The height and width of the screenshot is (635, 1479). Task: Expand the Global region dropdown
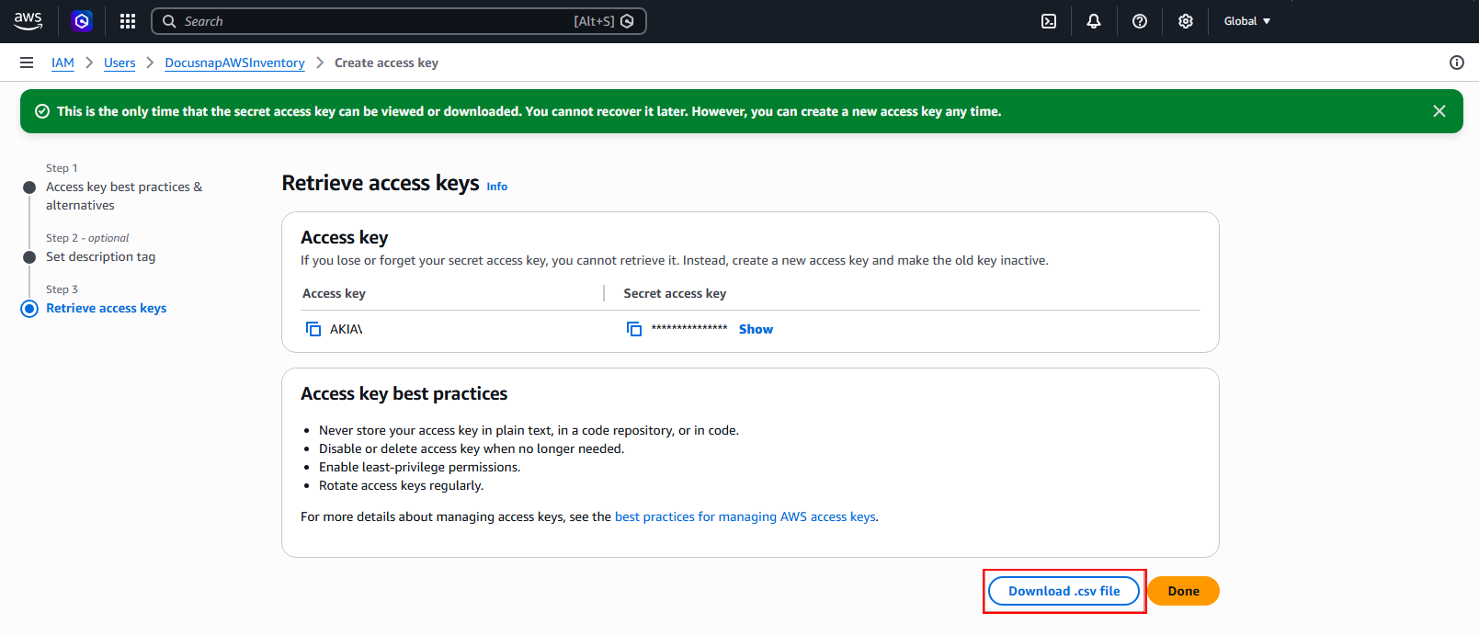1247,21
